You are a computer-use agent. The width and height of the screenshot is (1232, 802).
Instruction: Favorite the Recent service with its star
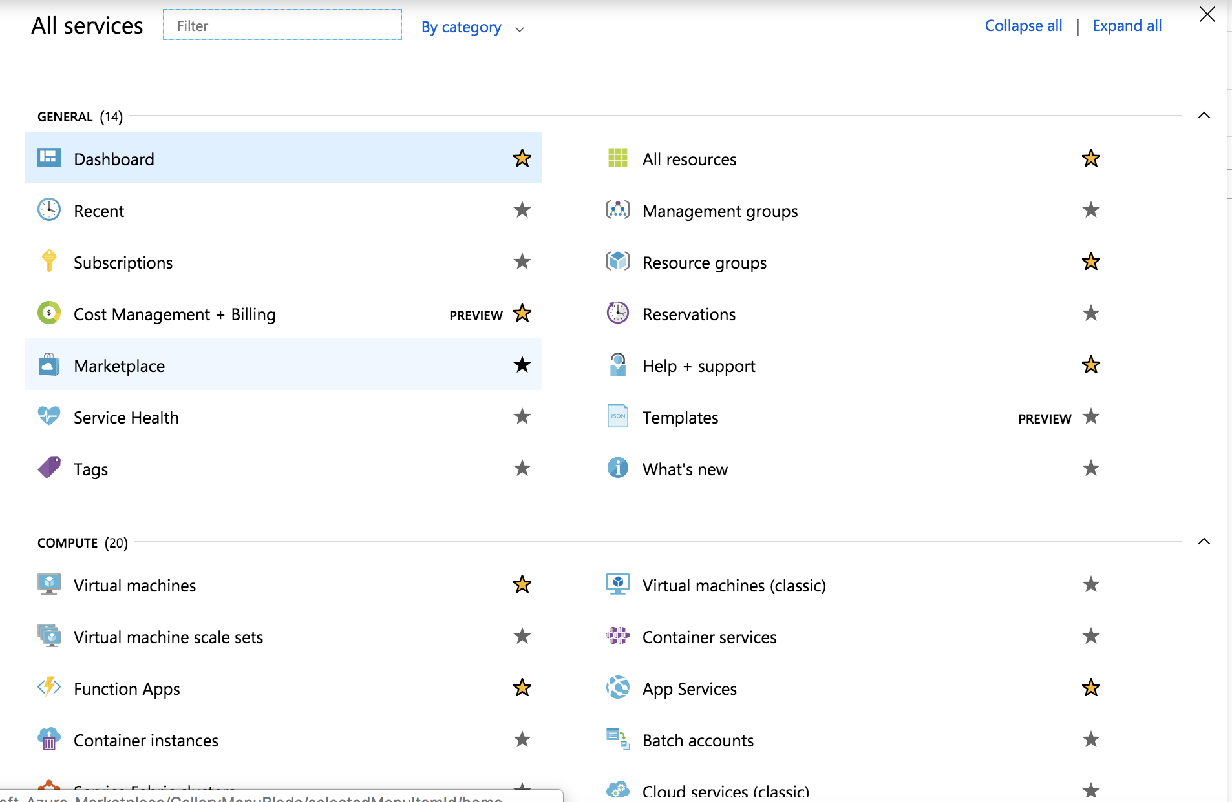(x=522, y=210)
